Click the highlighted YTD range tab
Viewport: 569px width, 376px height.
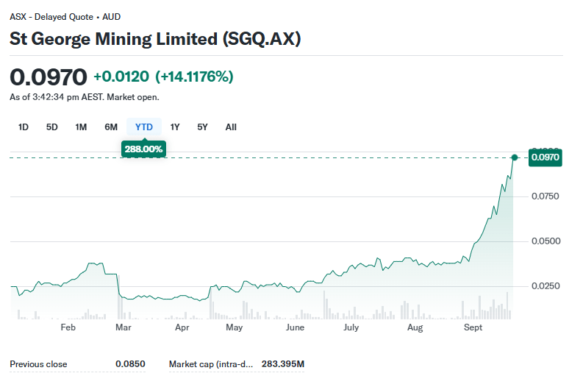click(144, 127)
